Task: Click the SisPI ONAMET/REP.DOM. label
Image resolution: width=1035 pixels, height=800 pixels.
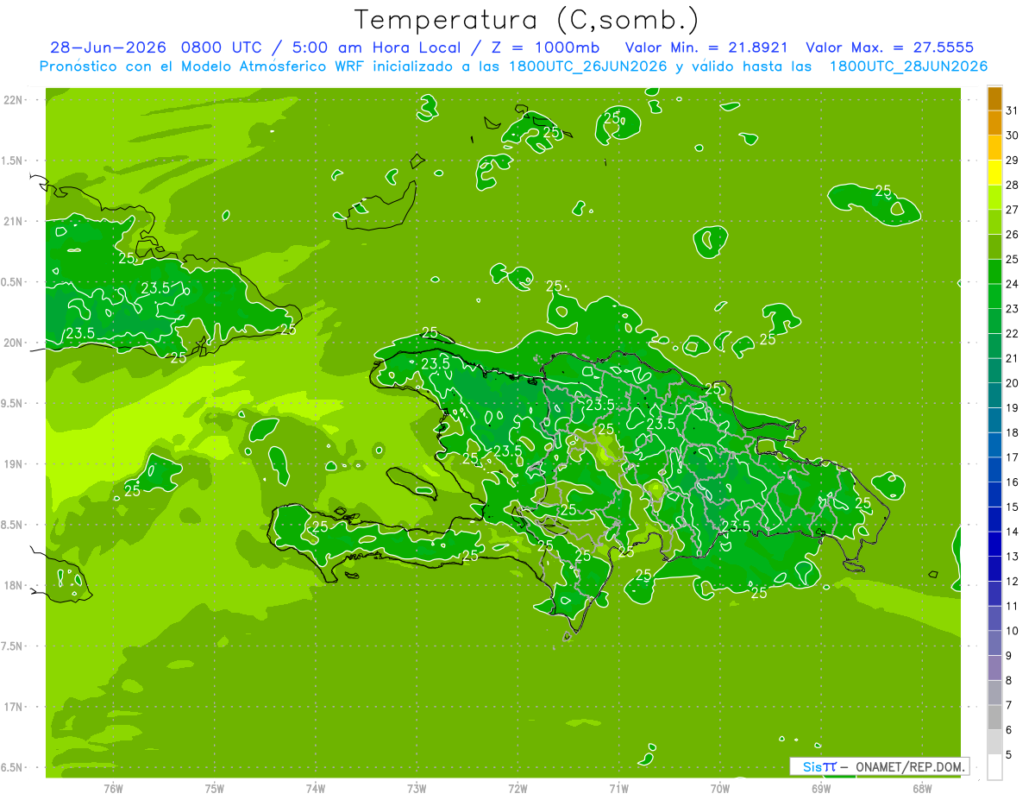Action: [879, 766]
